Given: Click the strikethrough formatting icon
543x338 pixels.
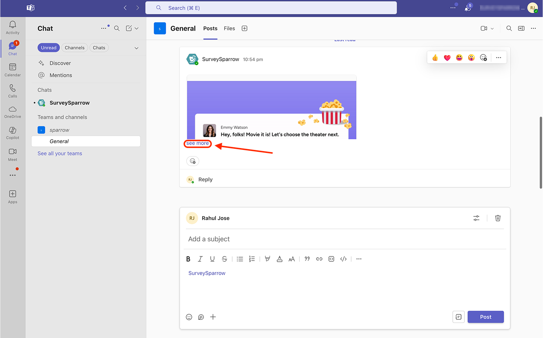Looking at the screenshot, I should point(224,259).
